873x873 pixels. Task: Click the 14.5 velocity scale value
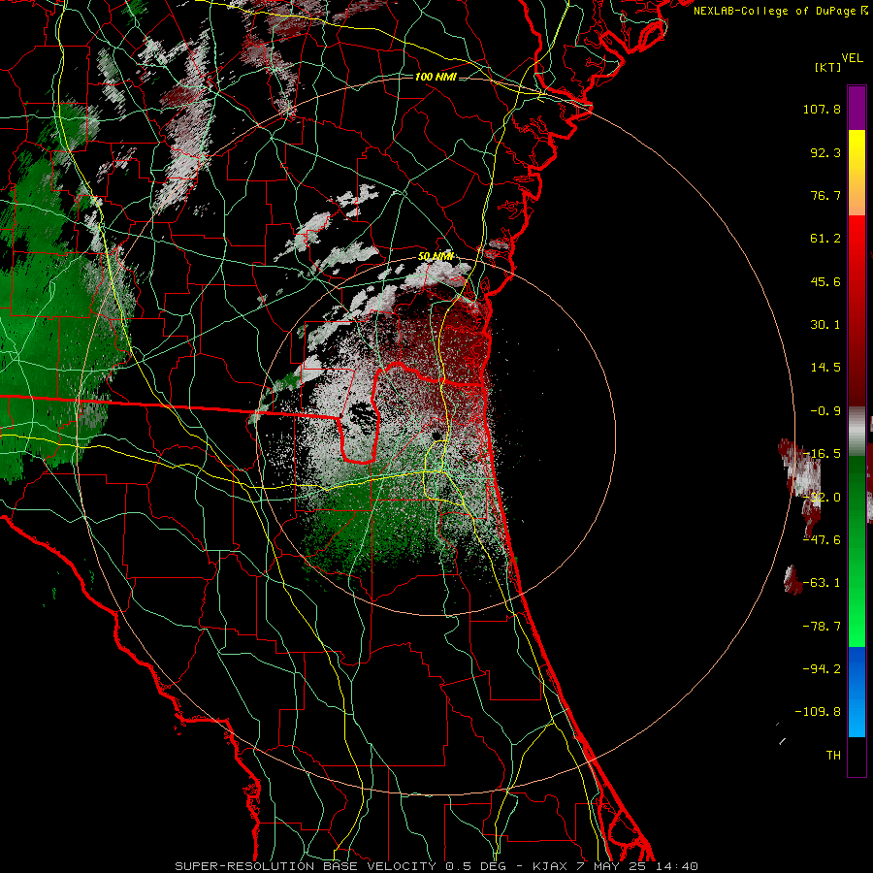pyautogui.click(x=825, y=368)
